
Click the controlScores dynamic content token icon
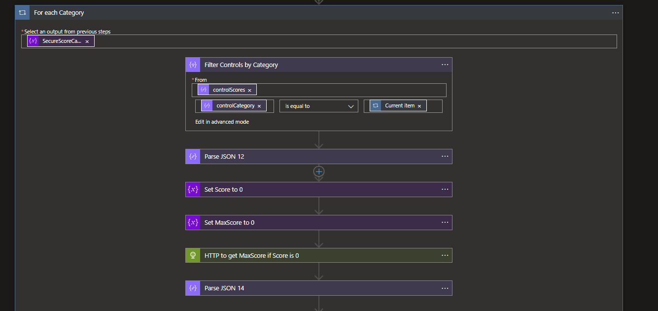click(x=204, y=89)
